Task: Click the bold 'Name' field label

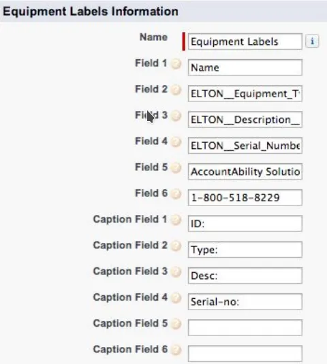Action: 153,37
